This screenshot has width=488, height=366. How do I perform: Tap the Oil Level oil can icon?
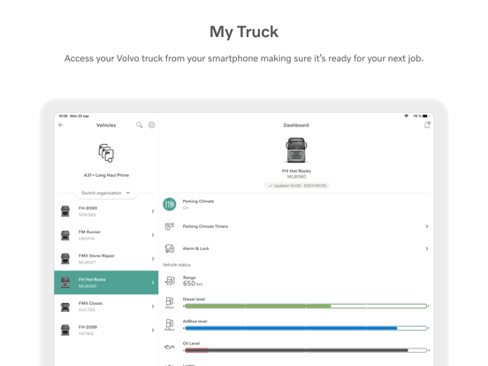[170, 347]
